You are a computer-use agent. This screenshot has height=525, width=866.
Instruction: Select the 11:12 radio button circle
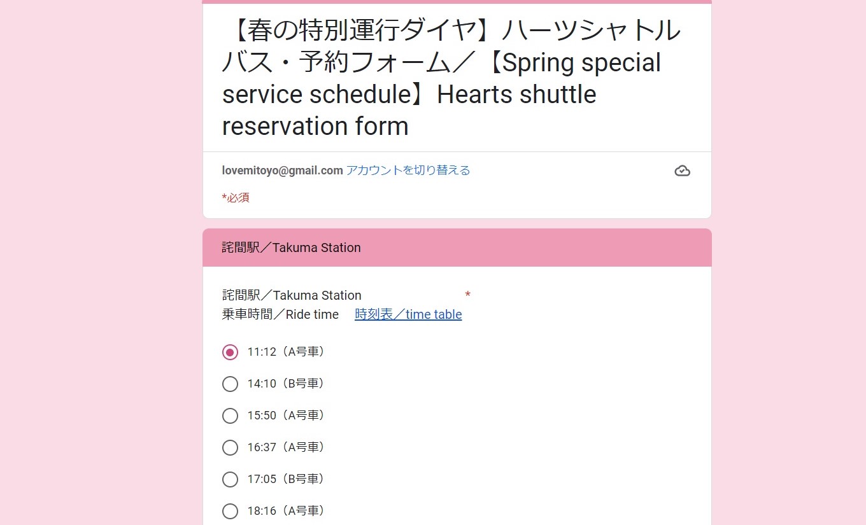tap(230, 352)
